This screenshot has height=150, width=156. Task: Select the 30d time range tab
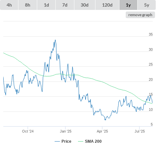pyautogui.click(x=85, y=5)
